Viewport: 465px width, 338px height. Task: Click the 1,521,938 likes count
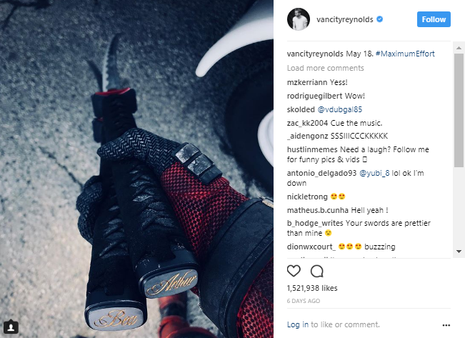(312, 288)
